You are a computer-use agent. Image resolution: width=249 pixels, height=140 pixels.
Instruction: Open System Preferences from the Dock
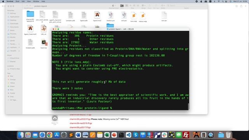64,135
